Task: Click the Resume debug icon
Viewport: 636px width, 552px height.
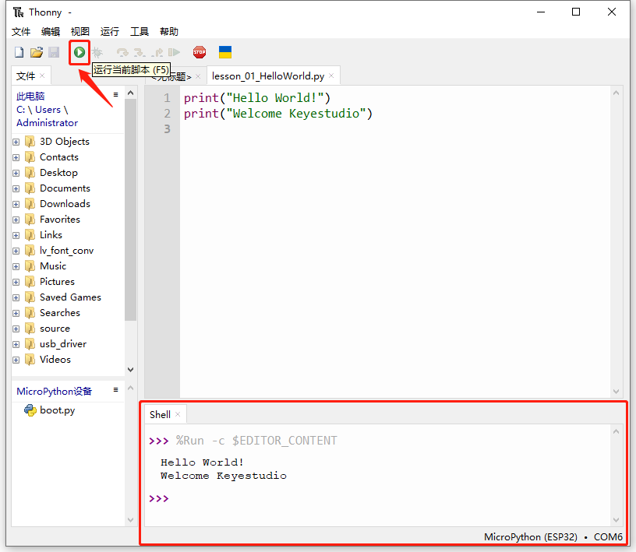Action: [x=174, y=52]
